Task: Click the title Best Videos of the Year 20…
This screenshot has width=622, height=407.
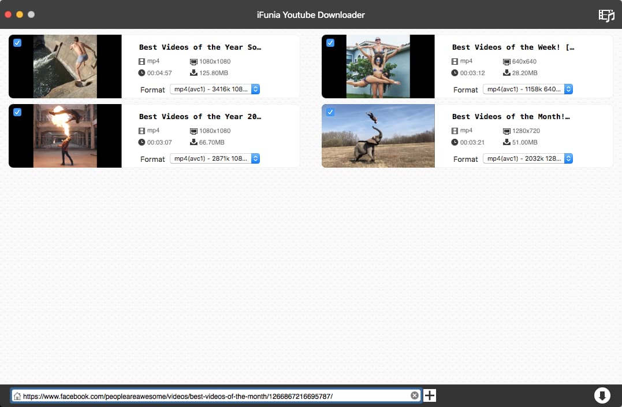Action: (200, 116)
